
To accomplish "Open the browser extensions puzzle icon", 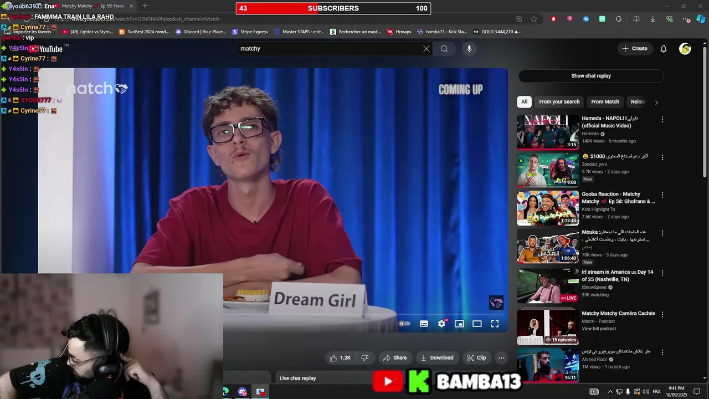I will tap(619, 19).
